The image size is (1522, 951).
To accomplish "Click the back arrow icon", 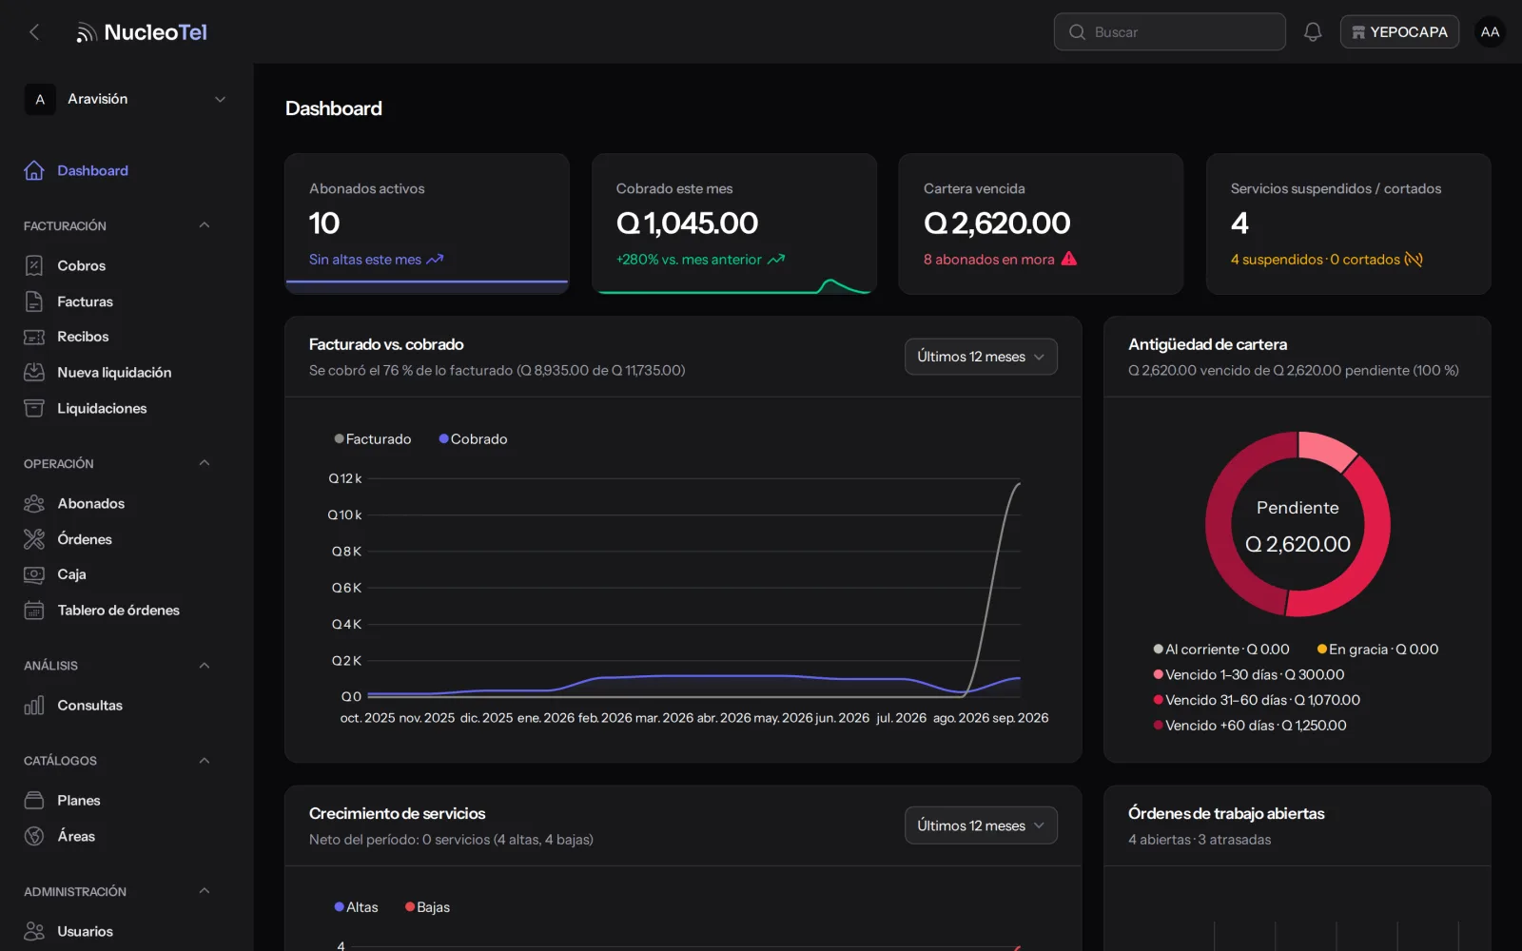I will [34, 32].
